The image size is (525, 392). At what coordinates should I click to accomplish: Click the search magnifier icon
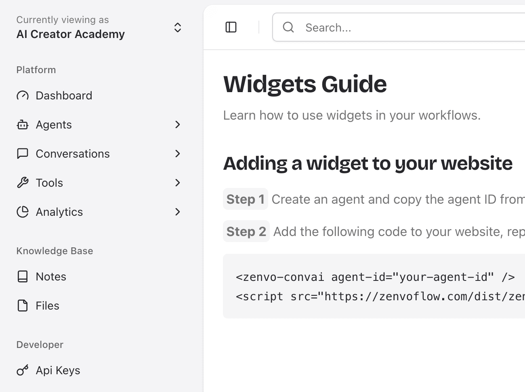point(288,27)
